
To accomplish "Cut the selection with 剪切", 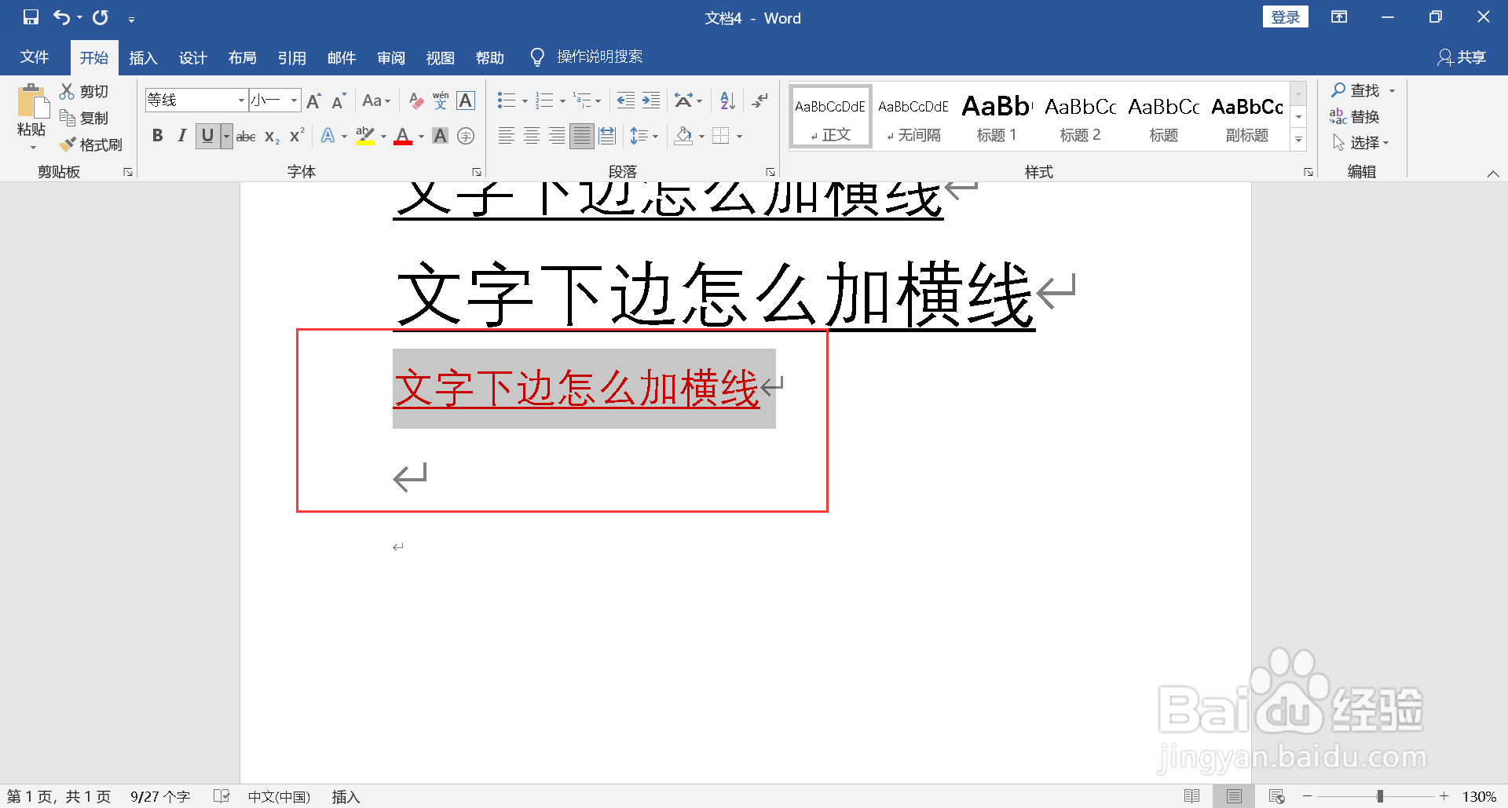I will [84, 92].
